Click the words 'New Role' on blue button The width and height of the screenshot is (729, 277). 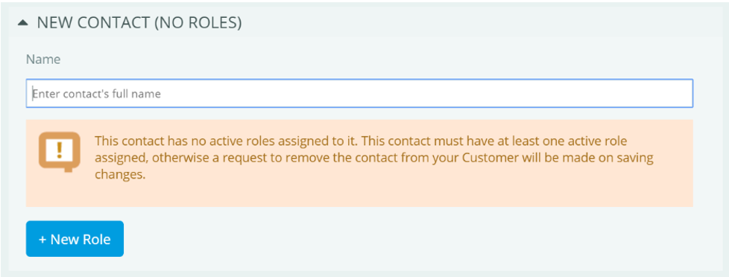pos(81,239)
